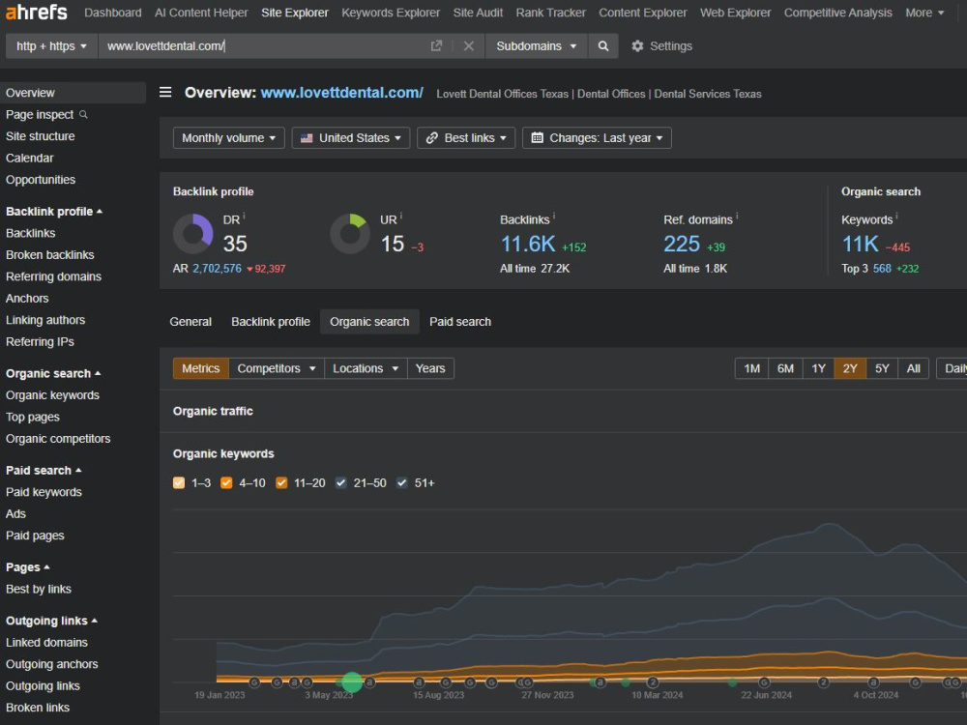This screenshot has height=725, width=967.
Task: Toggle 1–3 positions checkbox
Action: [179, 482]
